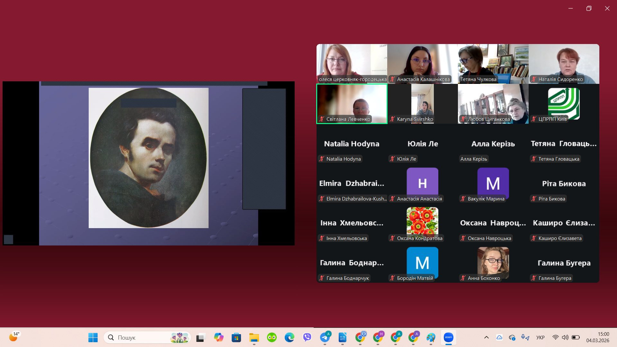Open the Wi-Fi network settings

pyautogui.click(x=555, y=337)
